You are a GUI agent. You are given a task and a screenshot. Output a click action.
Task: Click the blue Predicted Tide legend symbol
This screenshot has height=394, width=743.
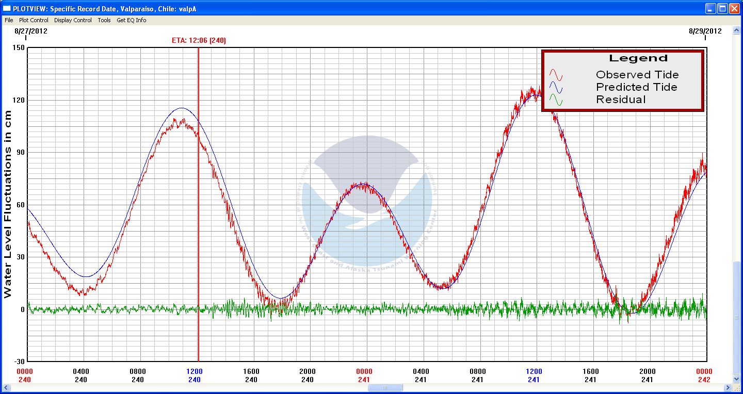tap(556, 87)
